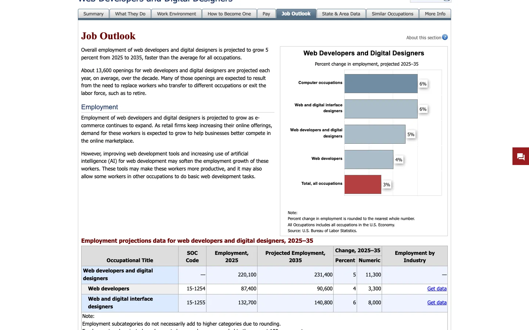Click the numeric change value 11,300
The width and height of the screenshot is (529, 330).
click(370, 275)
